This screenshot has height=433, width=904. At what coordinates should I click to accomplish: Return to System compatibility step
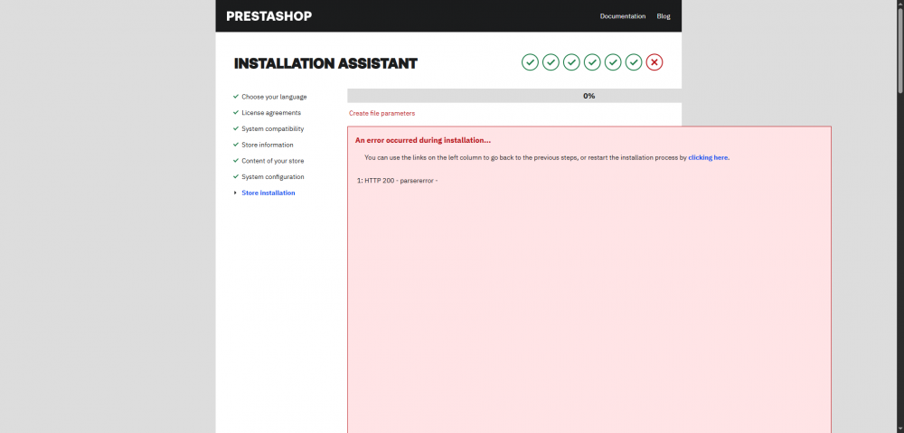[273, 128]
